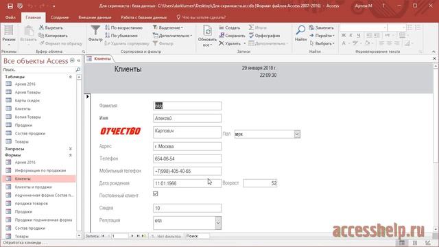The image size is (439, 247).
Task: Toggle bold Ж formatting
Action: (x=344, y=35)
